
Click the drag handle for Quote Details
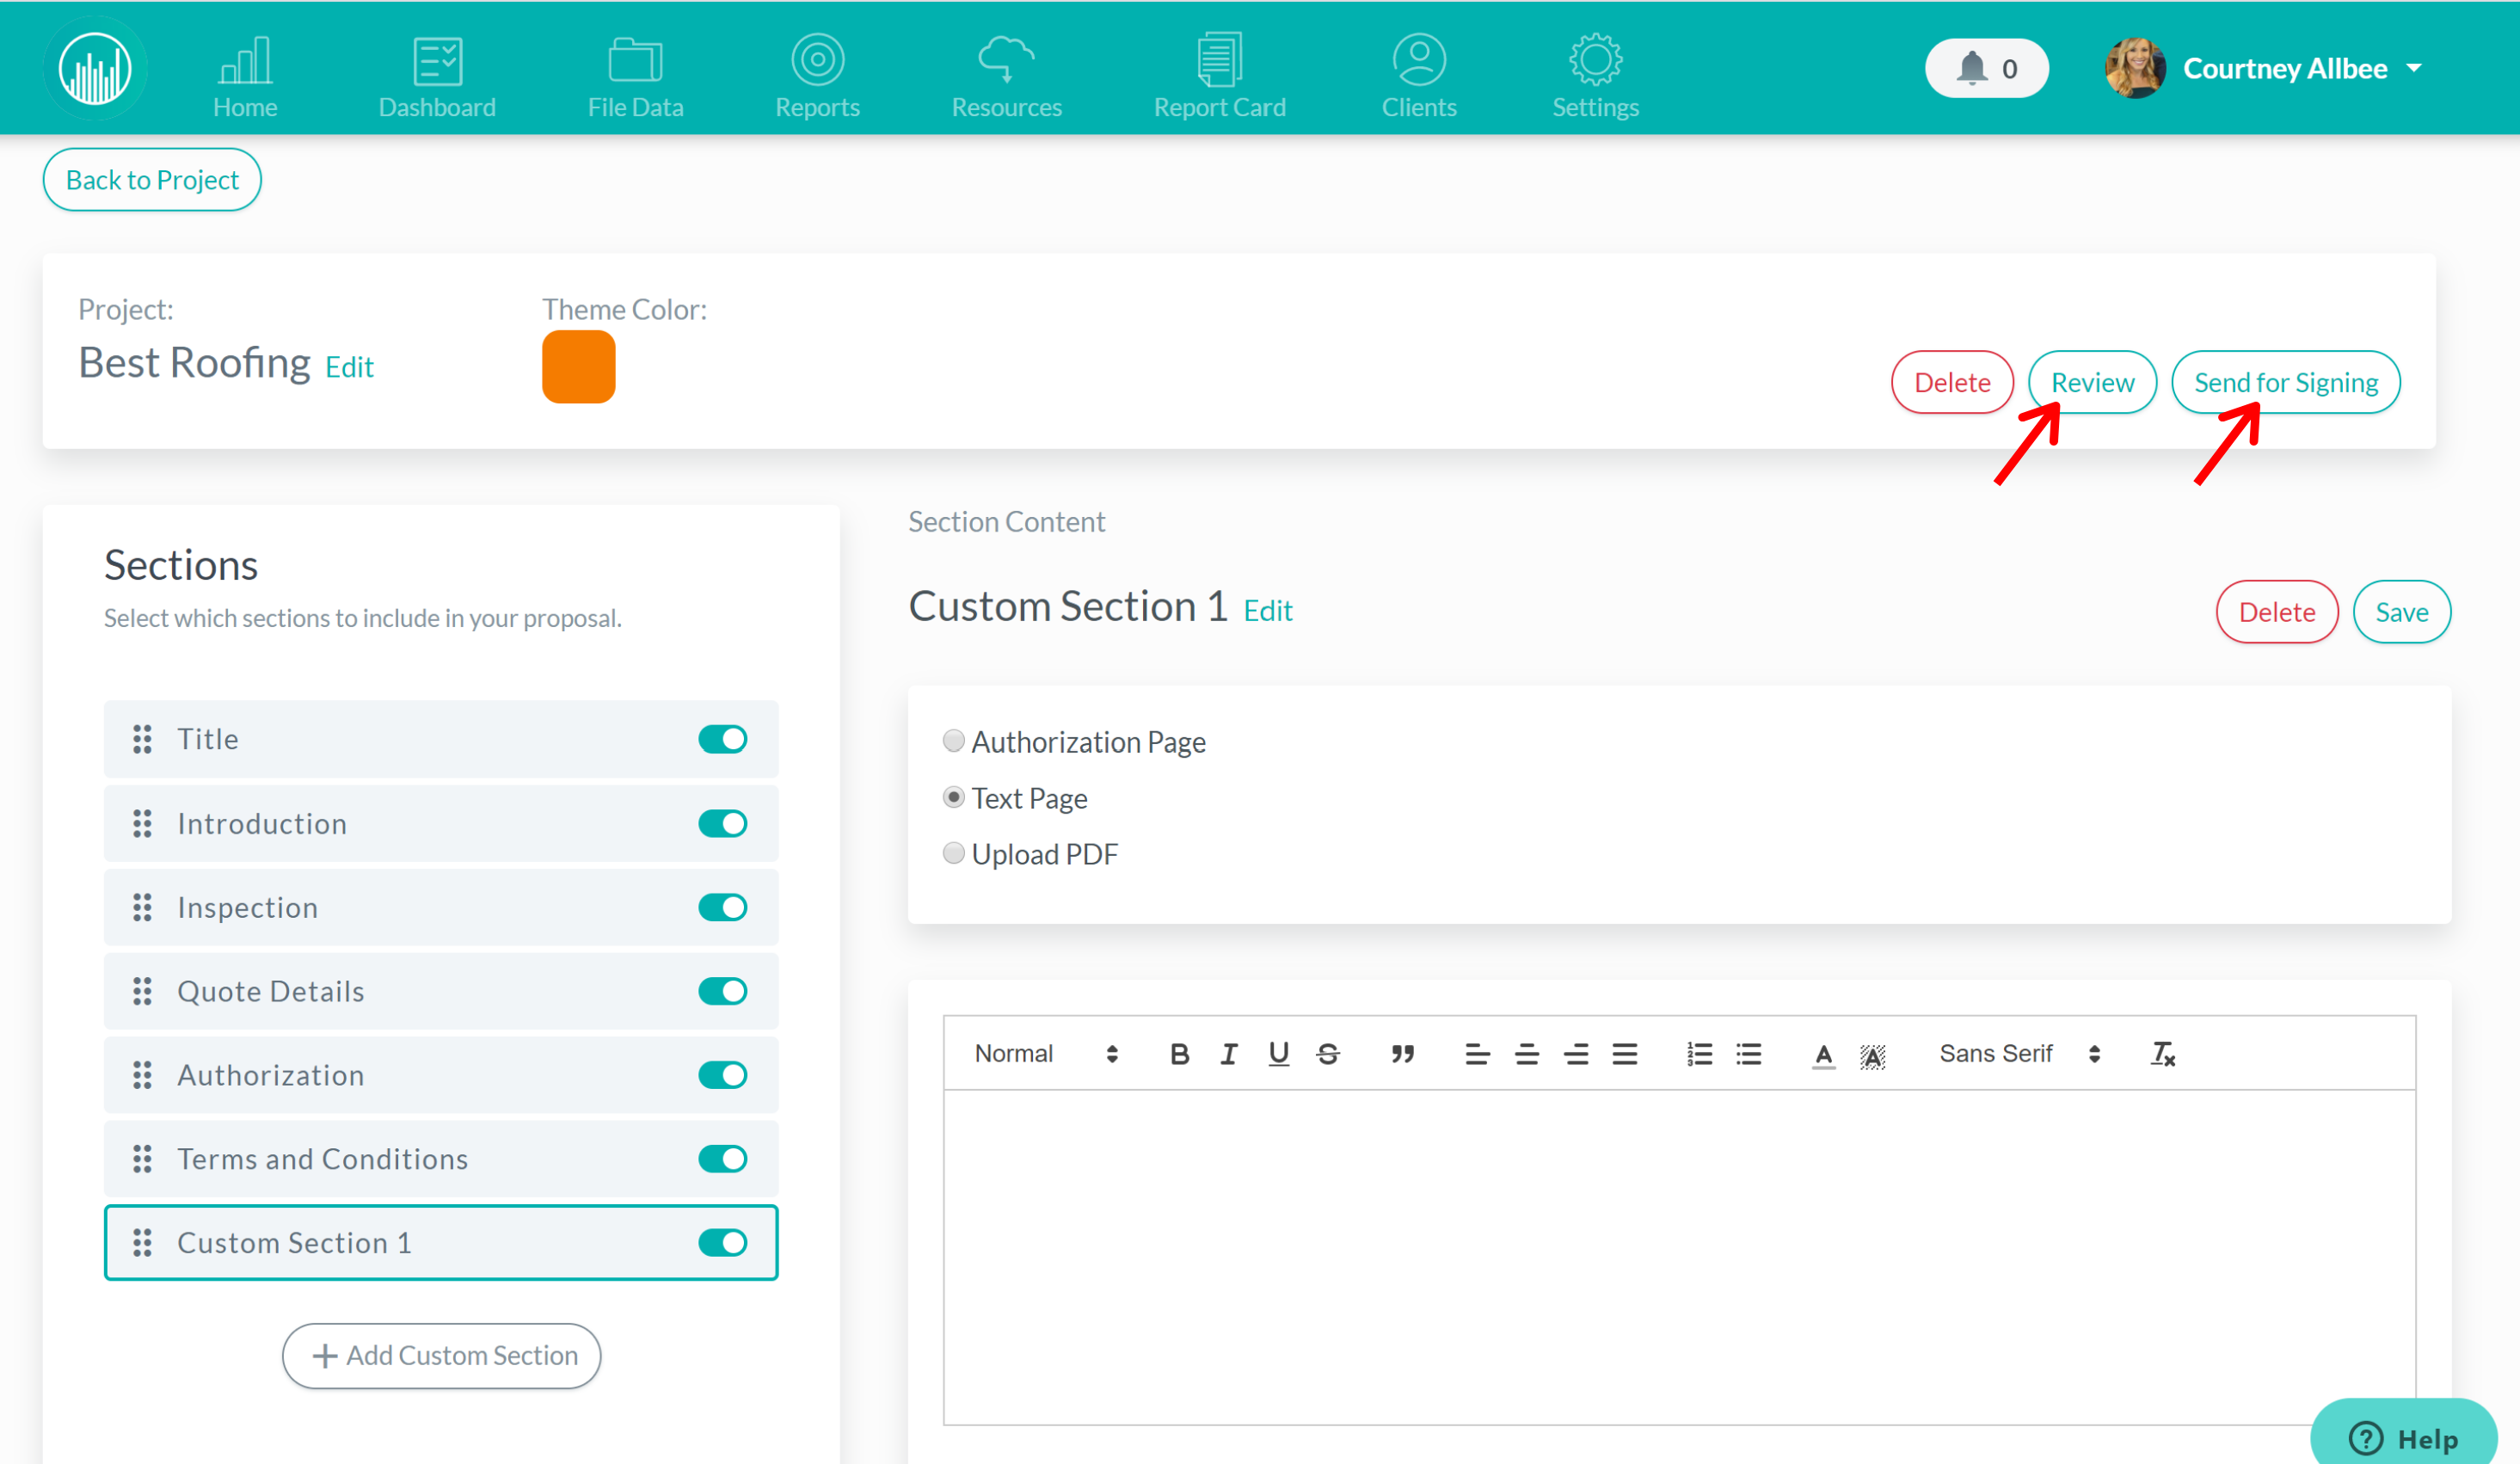142,991
